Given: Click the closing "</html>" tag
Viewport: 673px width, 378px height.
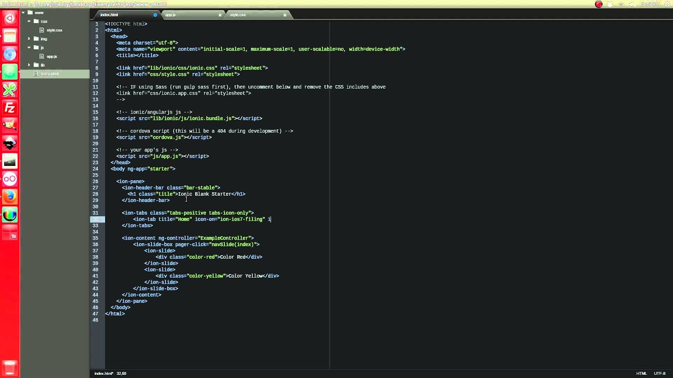Looking at the screenshot, I should (x=115, y=314).
